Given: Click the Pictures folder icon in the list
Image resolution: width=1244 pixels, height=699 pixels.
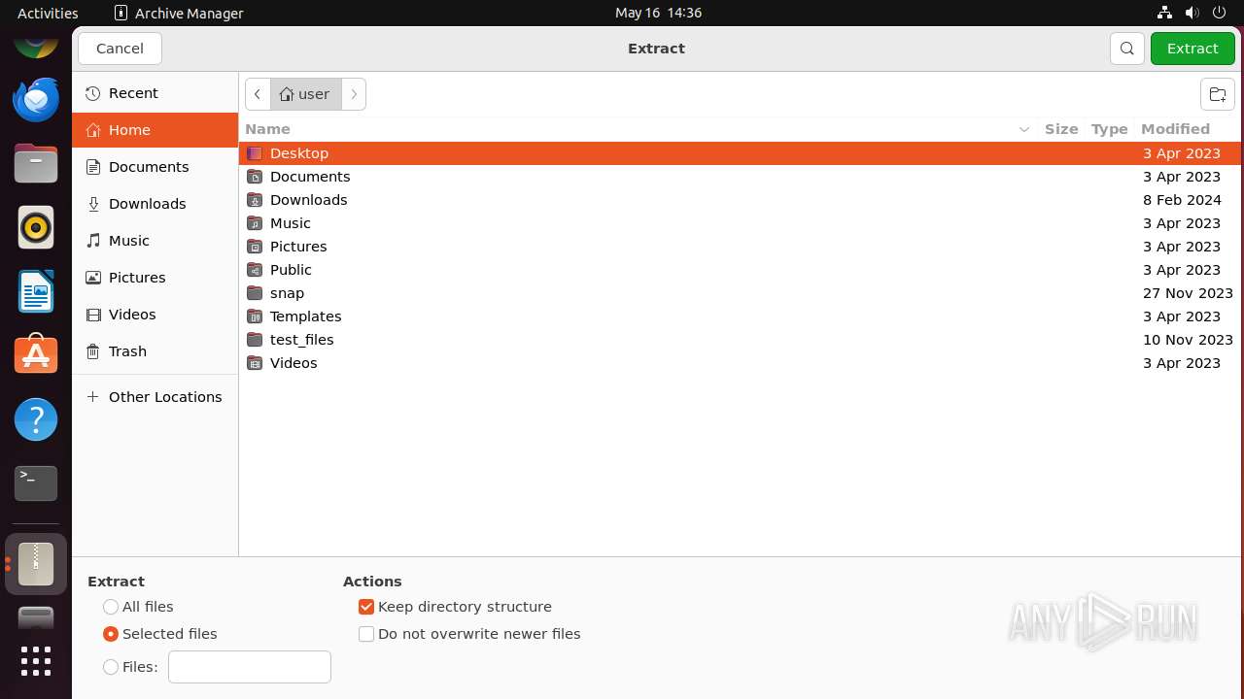Looking at the screenshot, I should [255, 247].
